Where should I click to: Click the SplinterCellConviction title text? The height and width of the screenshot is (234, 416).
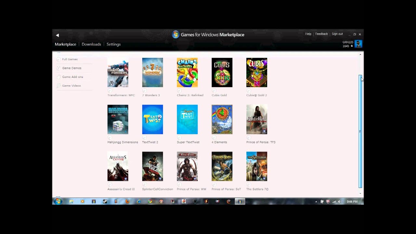(x=157, y=189)
